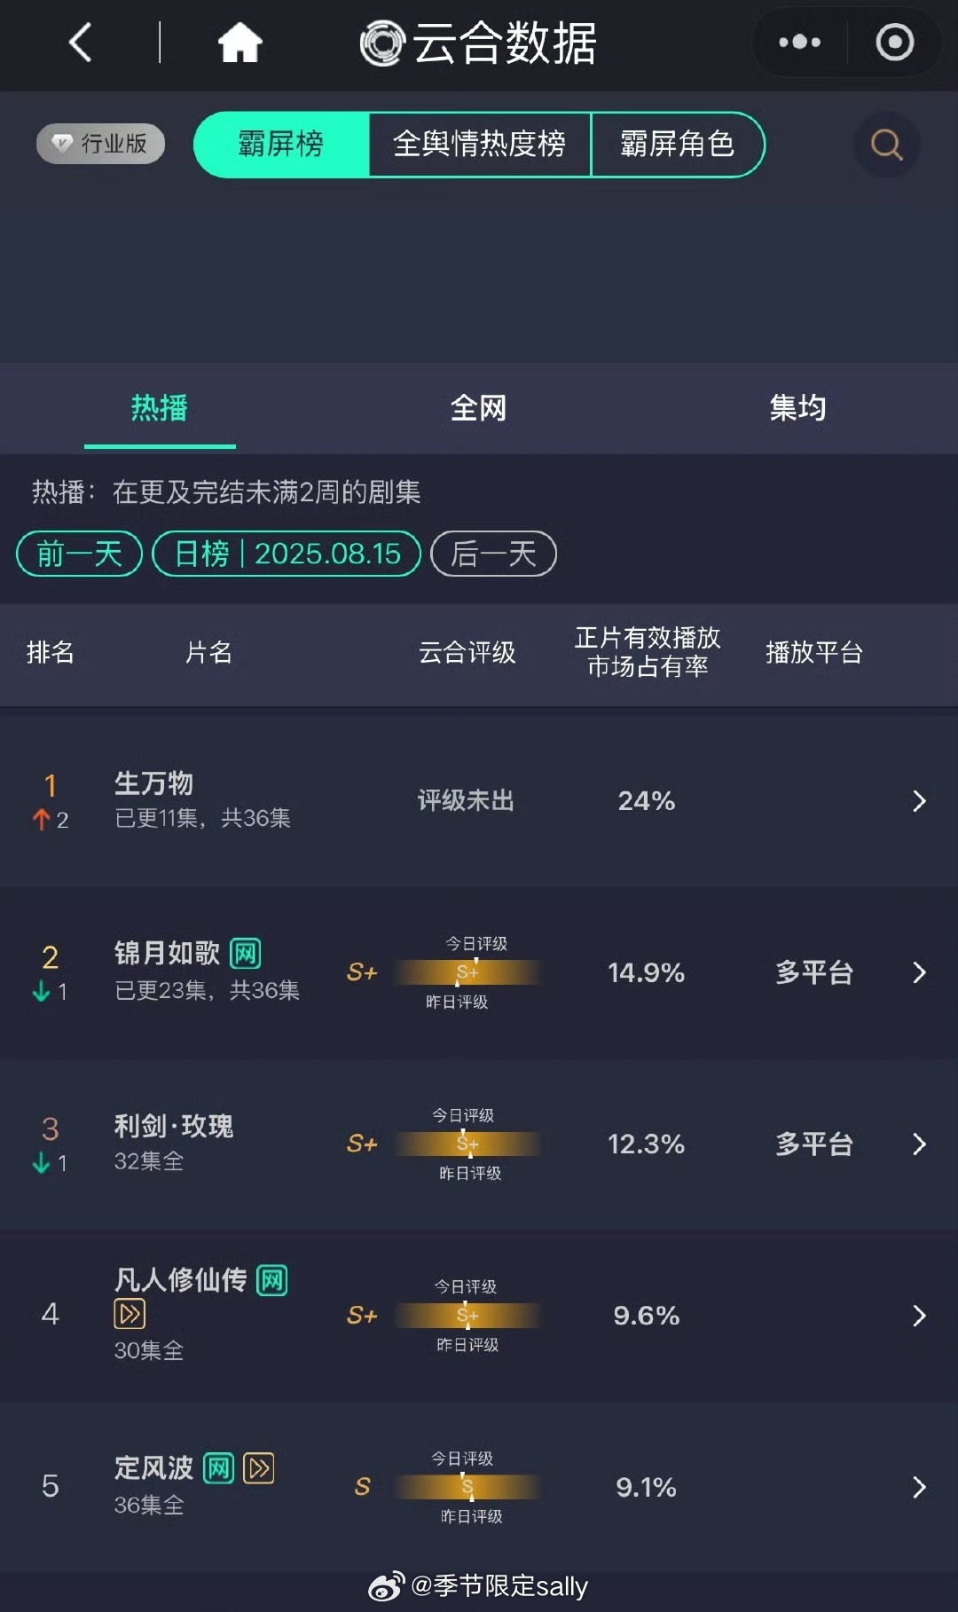Go to 前一天 ranking

pyautogui.click(x=80, y=554)
